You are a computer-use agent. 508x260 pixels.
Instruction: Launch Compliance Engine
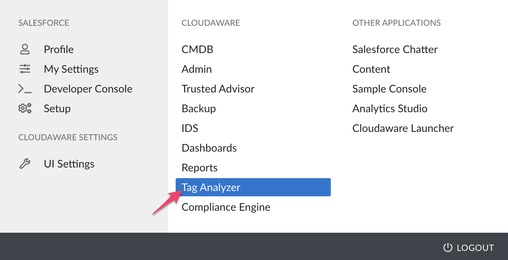coord(226,207)
